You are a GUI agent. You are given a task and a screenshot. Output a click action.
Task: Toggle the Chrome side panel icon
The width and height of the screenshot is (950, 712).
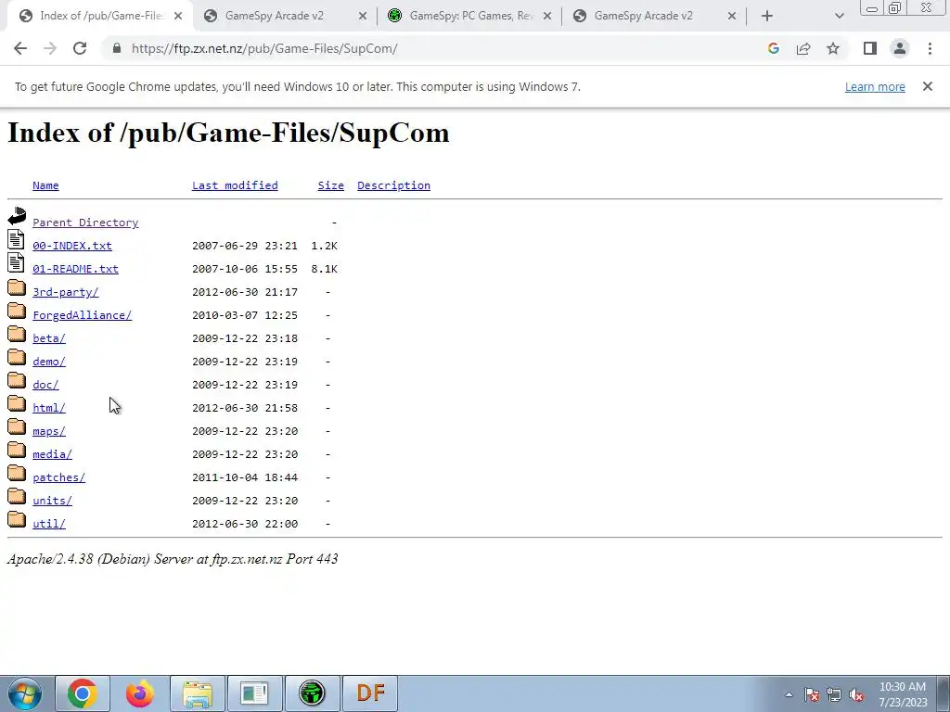tap(870, 48)
